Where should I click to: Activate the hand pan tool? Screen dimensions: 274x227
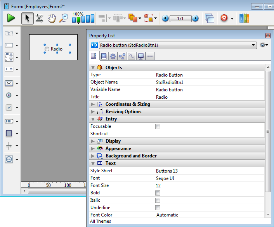point(52,18)
